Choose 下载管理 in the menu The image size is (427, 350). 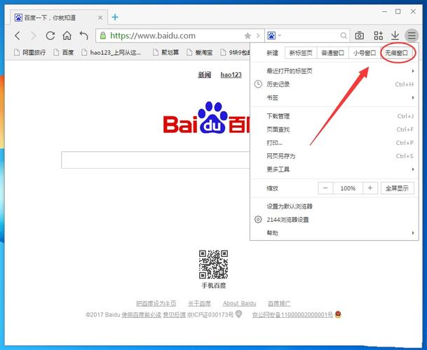pyautogui.click(x=278, y=116)
